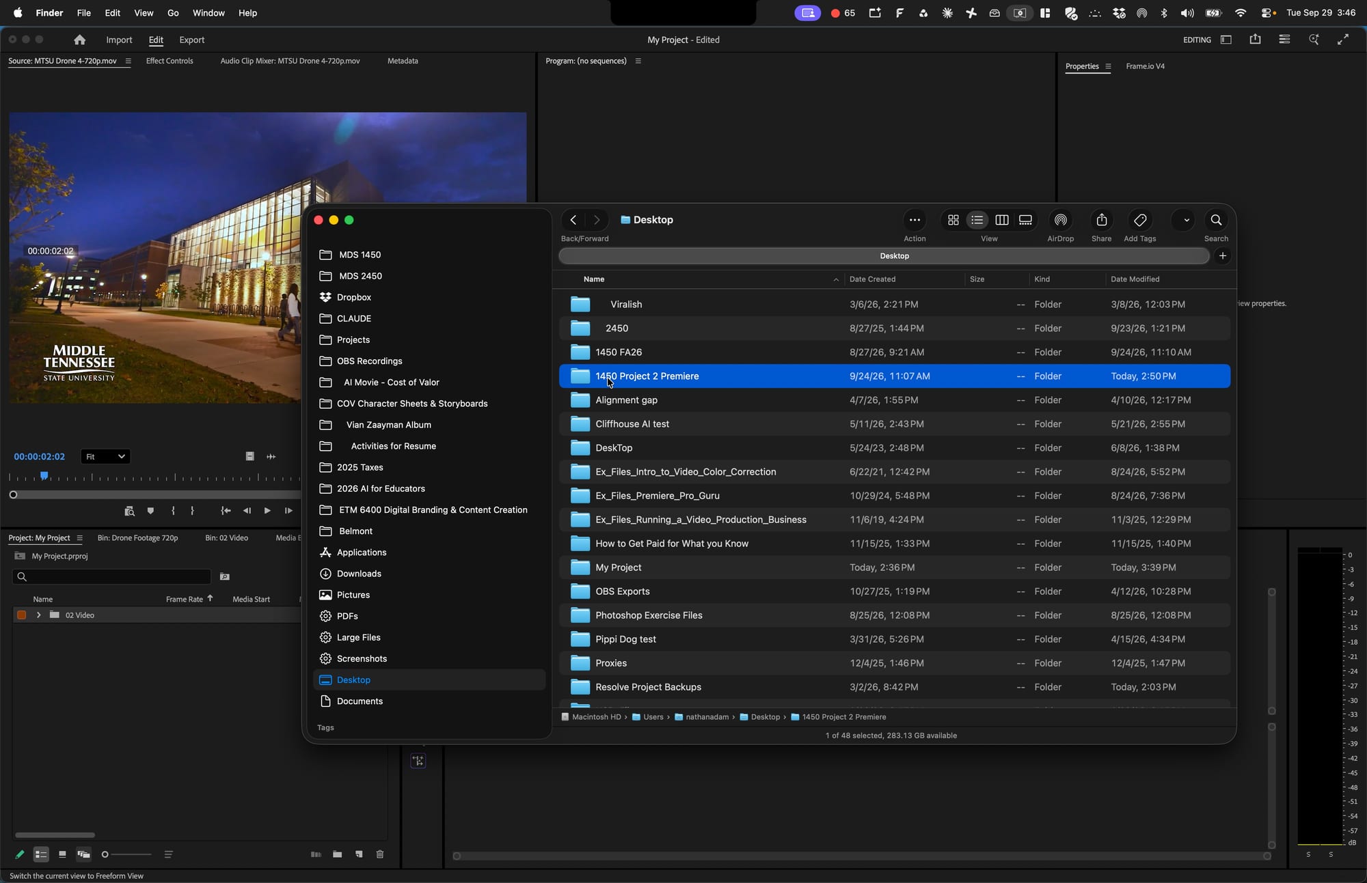Play the clip in Source monitor
Screen dimensions: 1367x883
pyautogui.click(x=267, y=511)
